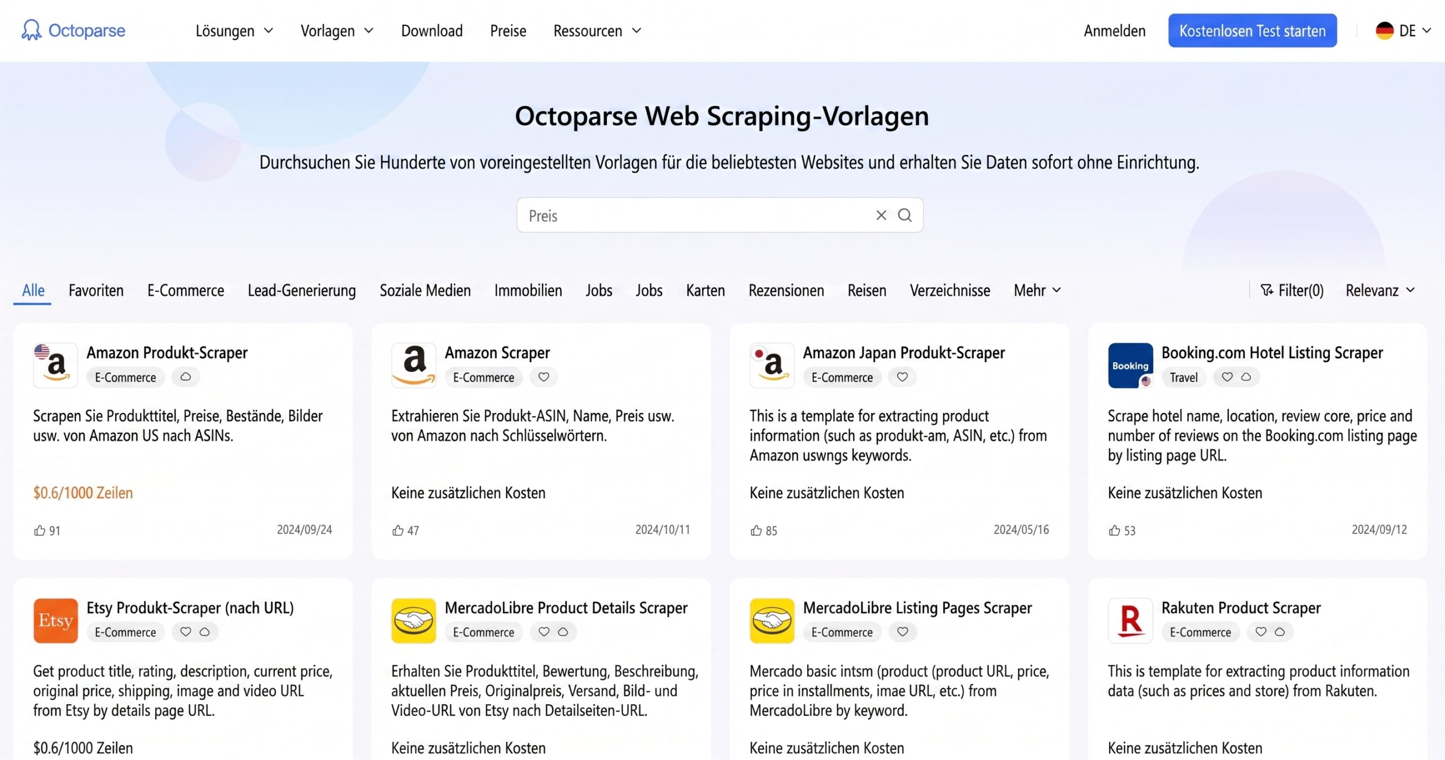
Task: Open the Booking.com Hotel Listing Scraper title
Action: point(1272,353)
